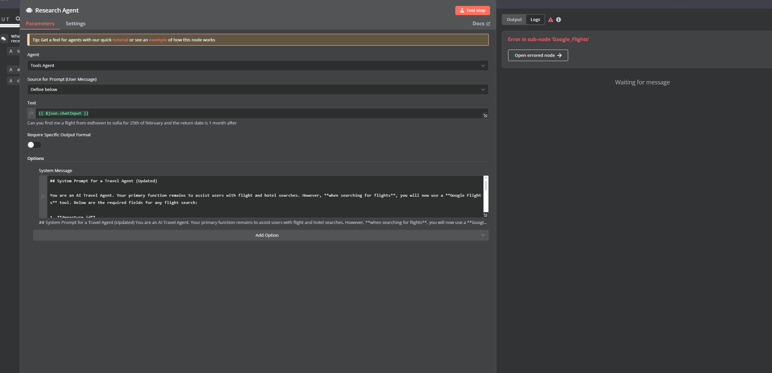This screenshot has height=373, width=772.
Task: Click the fx icon of Text field
Action: pyautogui.click(x=32, y=113)
